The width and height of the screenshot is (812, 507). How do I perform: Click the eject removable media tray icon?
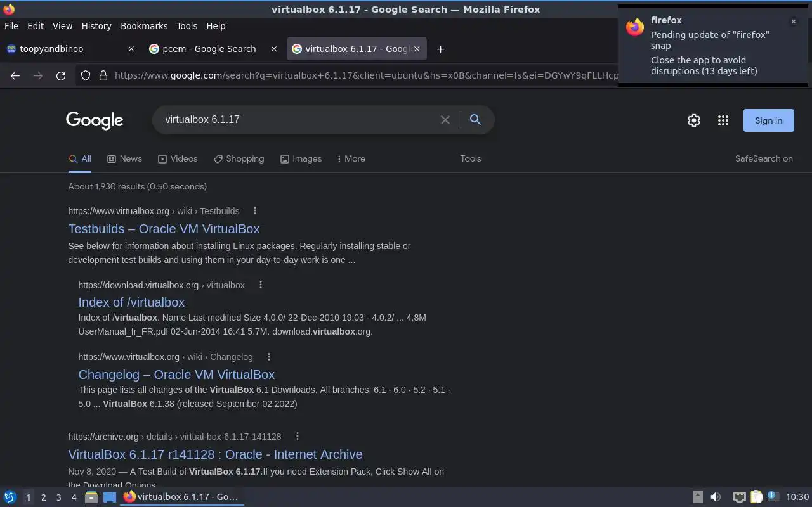pos(697,497)
